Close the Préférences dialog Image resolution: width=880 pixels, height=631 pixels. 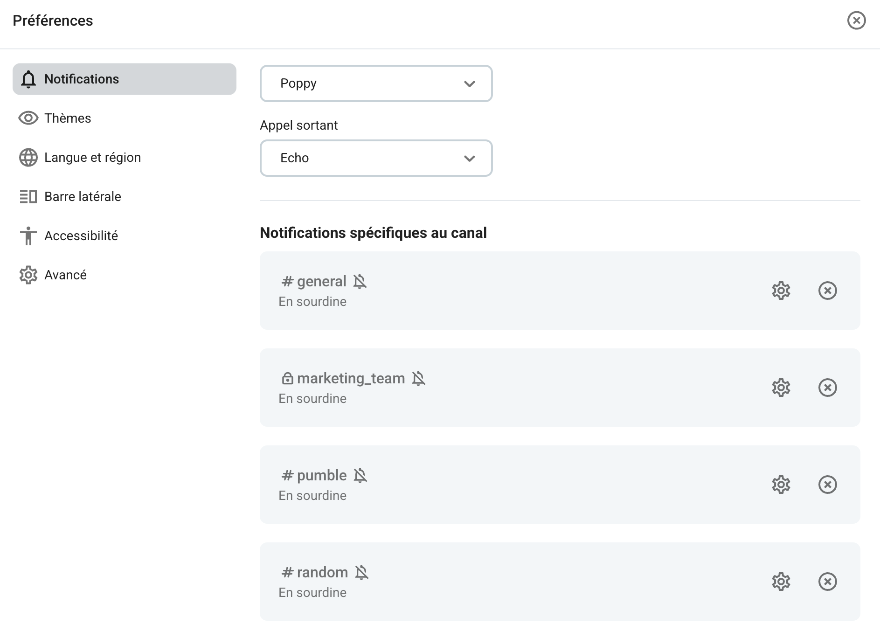coord(856,21)
